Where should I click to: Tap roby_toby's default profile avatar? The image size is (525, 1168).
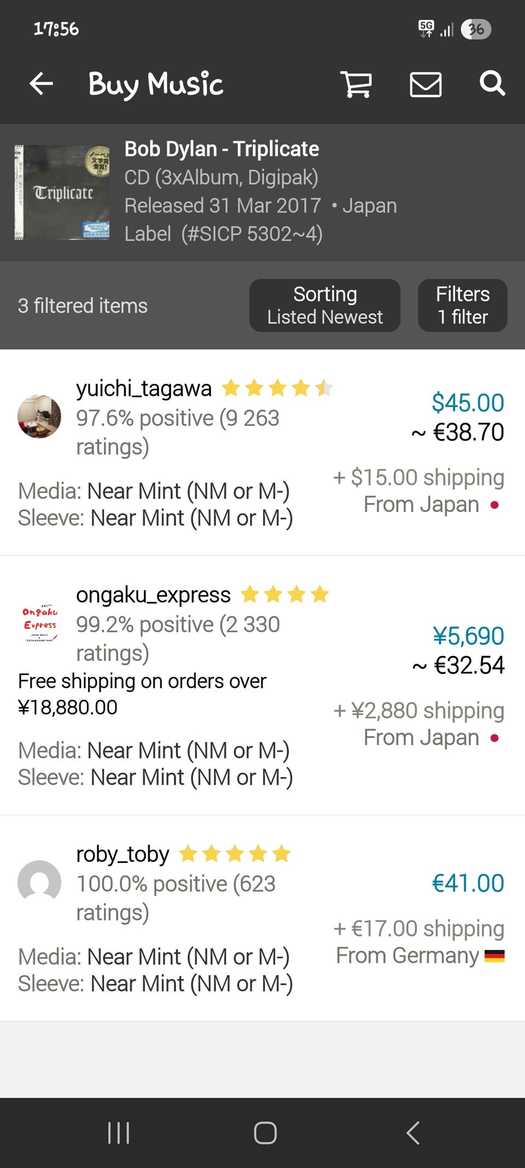[39, 881]
